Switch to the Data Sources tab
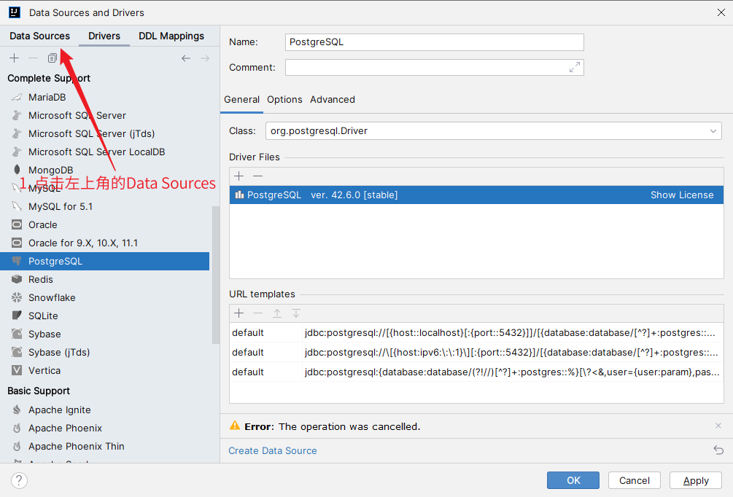733x497 pixels. (x=39, y=36)
